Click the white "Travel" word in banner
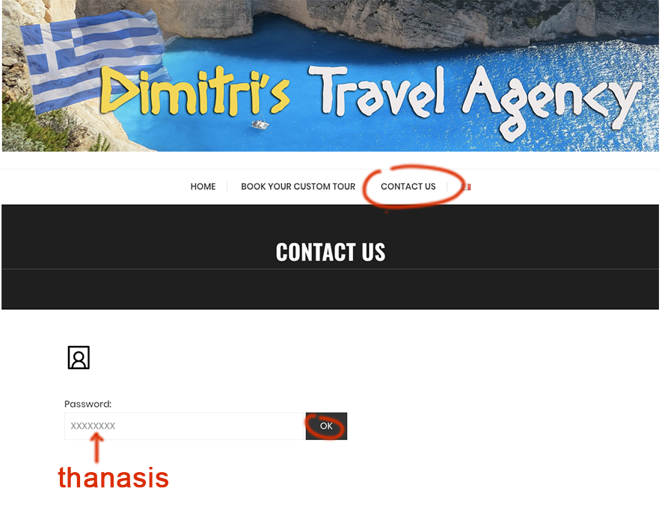Image resolution: width=662 pixels, height=517 pixels. click(376, 90)
